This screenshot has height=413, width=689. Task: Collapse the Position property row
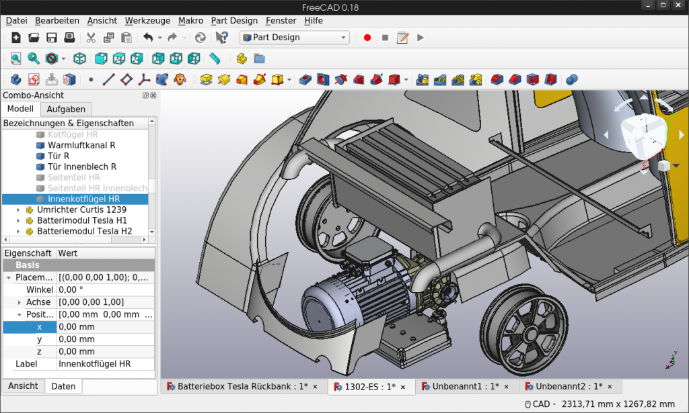tap(19, 315)
